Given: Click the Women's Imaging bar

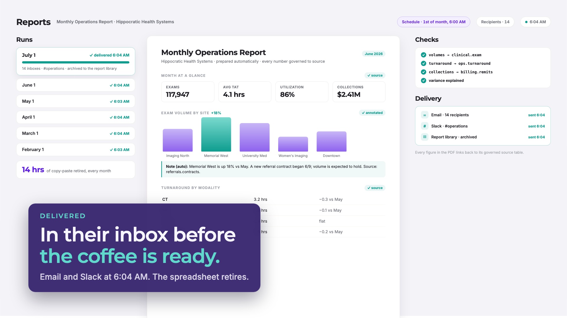Looking at the screenshot, I should (293, 144).
